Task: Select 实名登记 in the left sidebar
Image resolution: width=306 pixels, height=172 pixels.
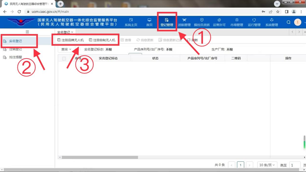Action: click(x=16, y=41)
